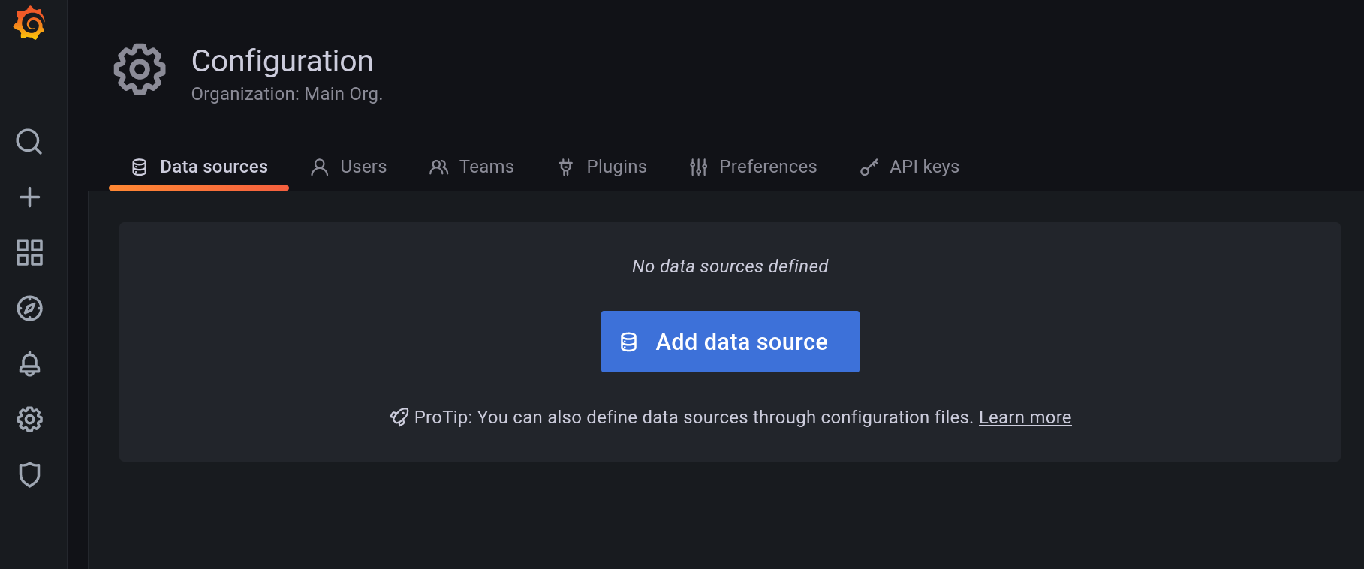Open Server Admin via the shield icon
This screenshot has width=1364, height=569.
click(29, 475)
